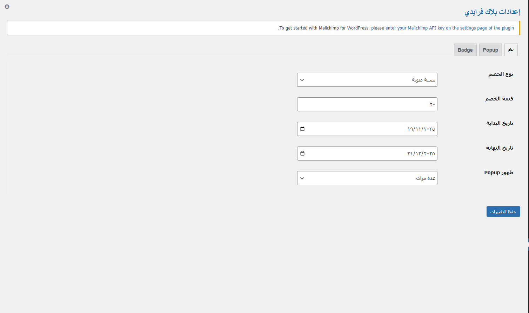The height and width of the screenshot is (313, 529).
Task: Open the Mailchimp API key settings link
Action: (x=449, y=28)
